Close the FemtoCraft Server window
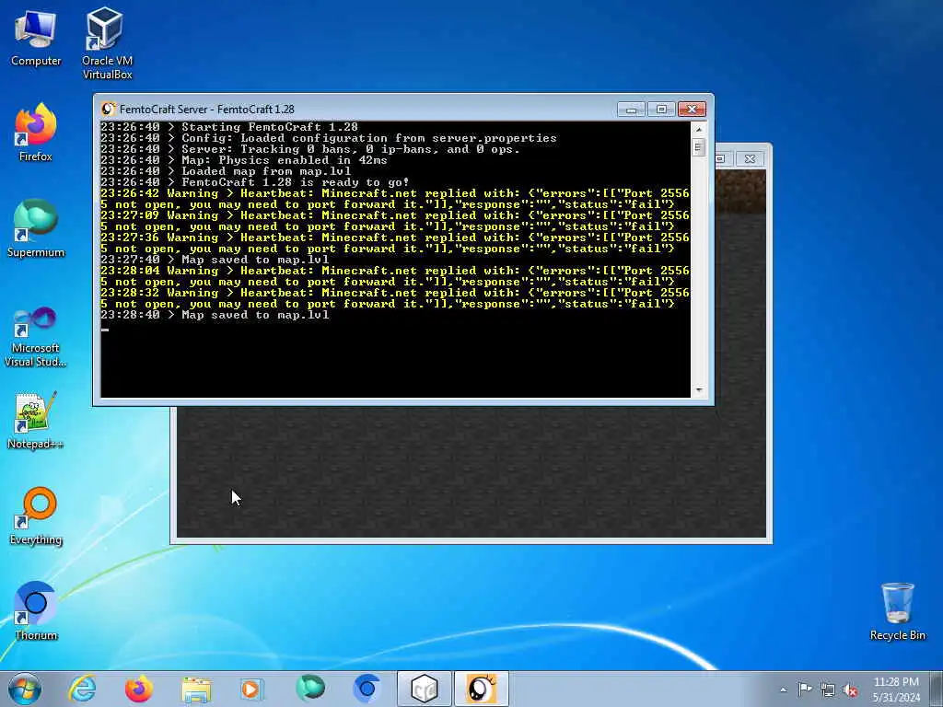Image resolution: width=943 pixels, height=707 pixels. pos(692,109)
